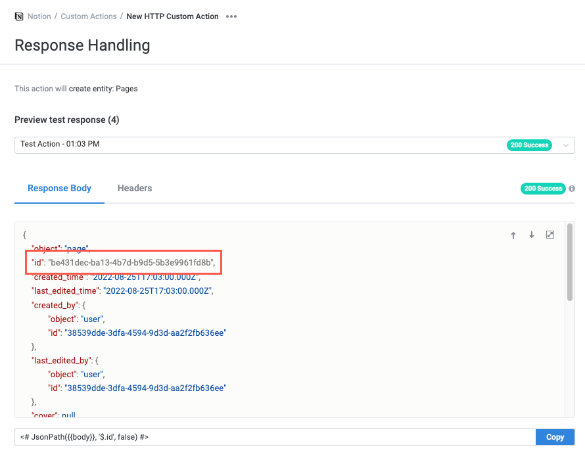Click the "created_by" key in JSON

coord(55,305)
